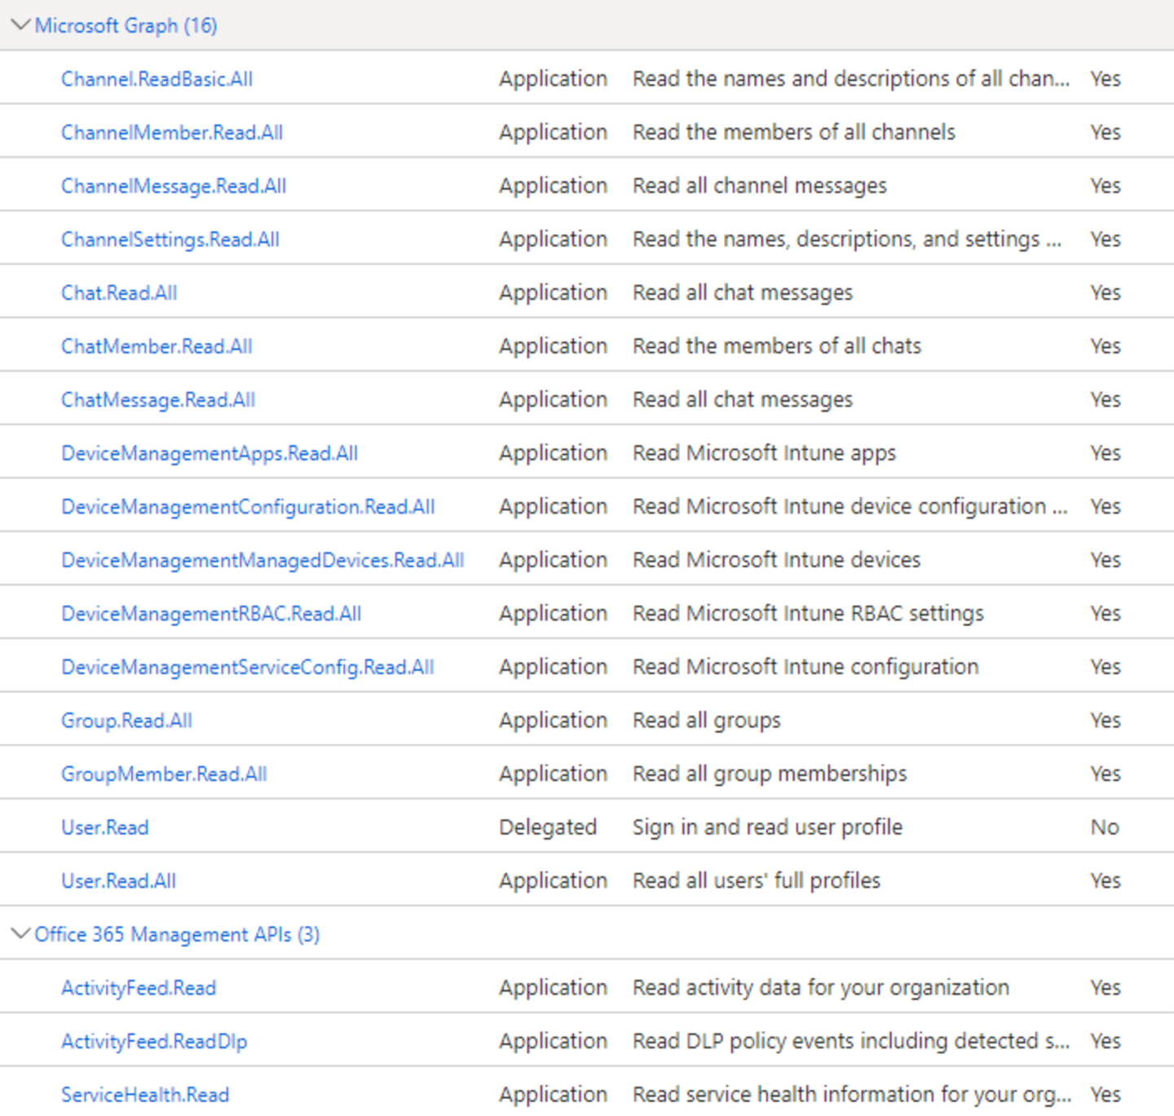Select DeviceManagementServiceConfig.Read.All link
Screen dimensions: 1174x1116
248,668
